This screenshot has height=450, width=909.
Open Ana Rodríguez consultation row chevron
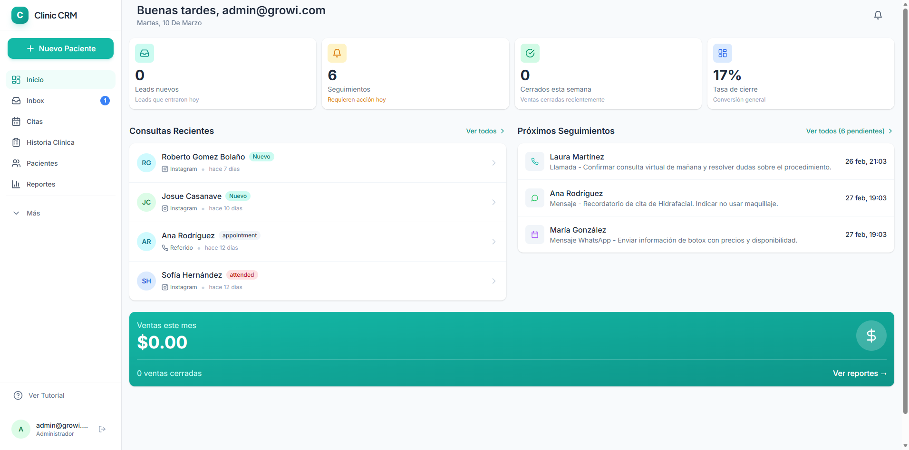click(x=494, y=242)
